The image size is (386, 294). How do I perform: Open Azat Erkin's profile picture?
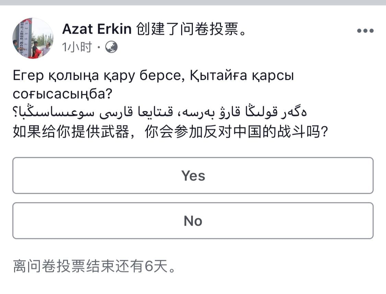pyautogui.click(x=33, y=38)
